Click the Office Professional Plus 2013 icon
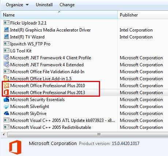 click(6, 92)
